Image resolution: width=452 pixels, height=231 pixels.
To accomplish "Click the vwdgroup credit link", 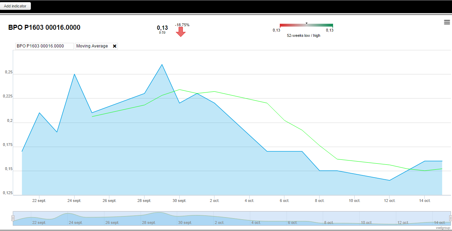I will click(x=444, y=228).
